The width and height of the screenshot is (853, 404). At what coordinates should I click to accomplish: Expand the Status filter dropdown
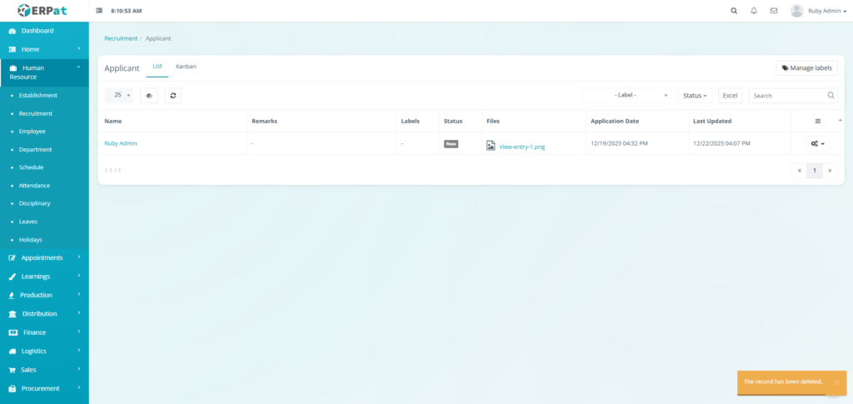coord(695,96)
